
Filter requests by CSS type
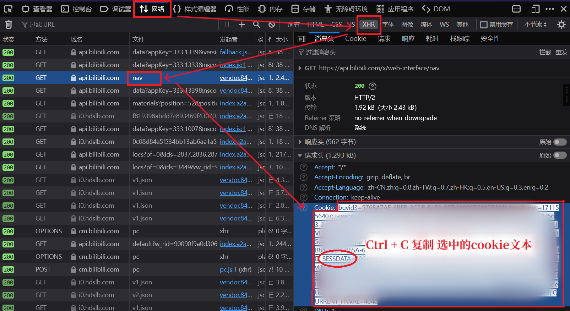[336, 24]
